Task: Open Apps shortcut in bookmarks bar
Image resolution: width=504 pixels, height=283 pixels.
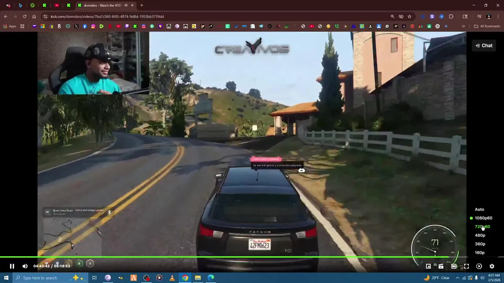Action: click(x=9, y=26)
